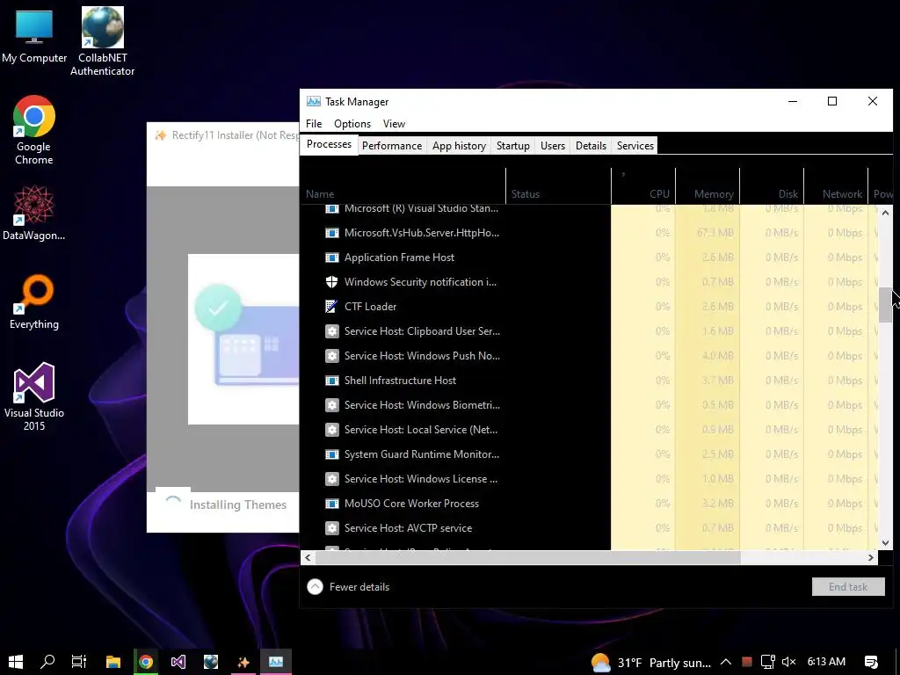Select the Google Chrome desktop shortcut
Image resolution: width=900 pixels, height=675 pixels.
[x=34, y=130]
